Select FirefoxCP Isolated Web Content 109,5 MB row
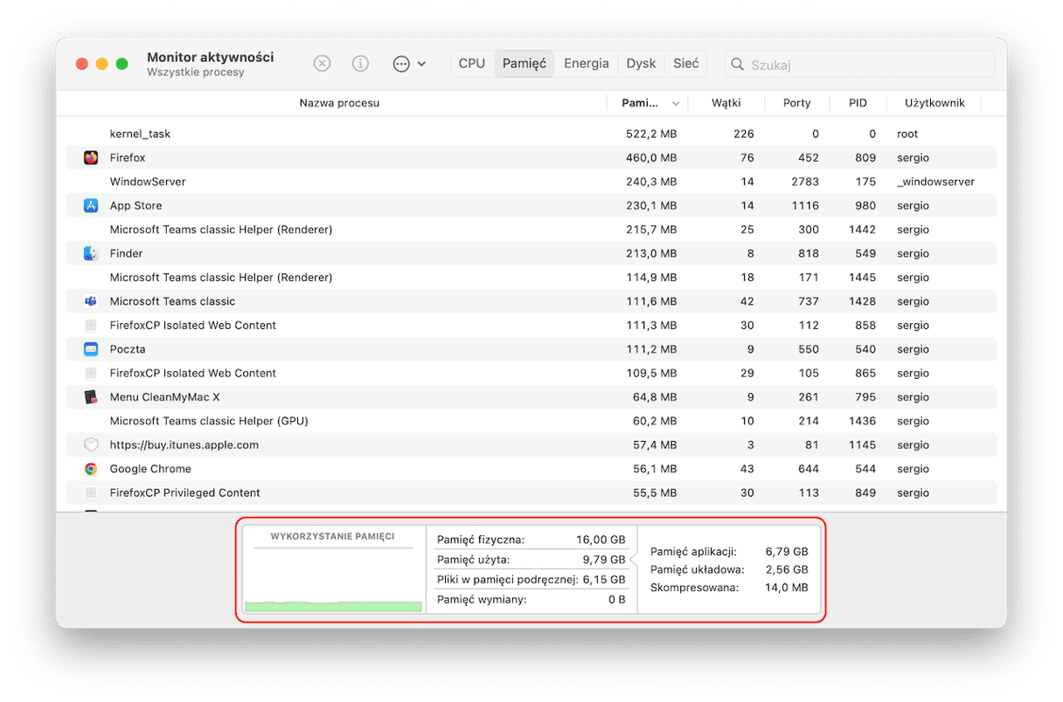 531,373
